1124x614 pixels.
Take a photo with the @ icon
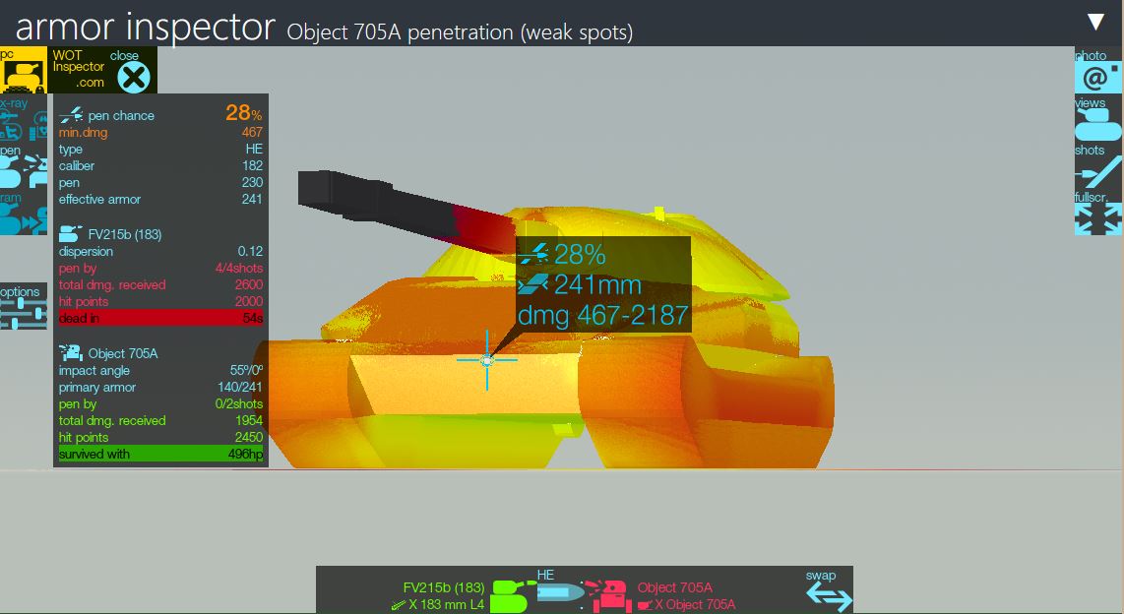1097,77
